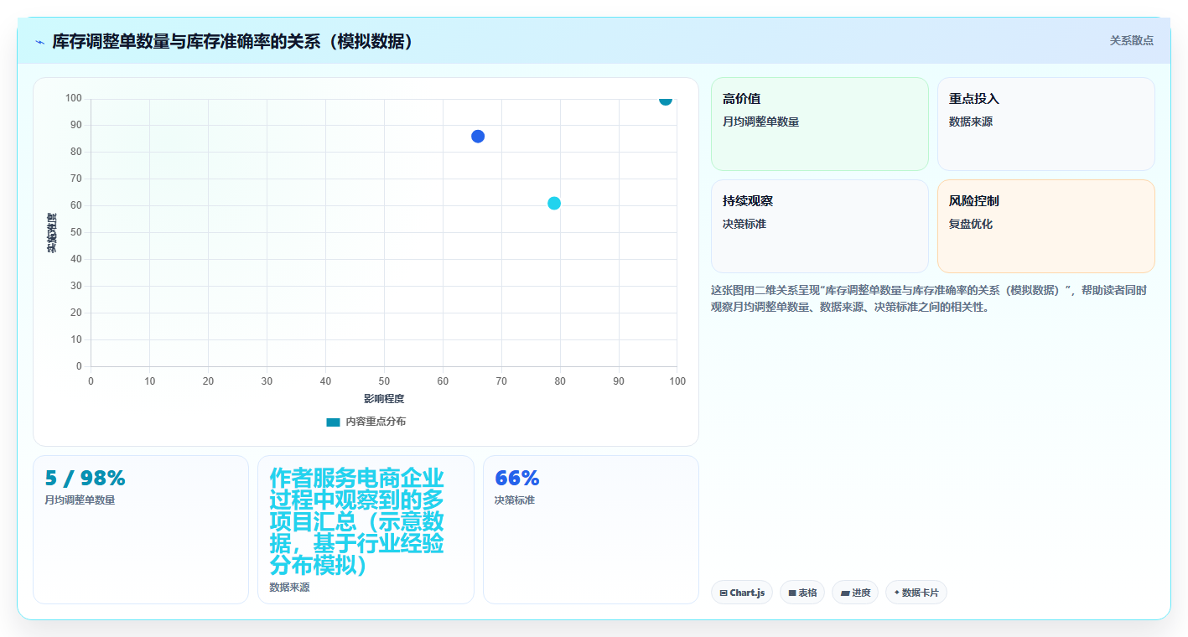Click 月均调整单数量 inside the 高价值 card
Image resolution: width=1188 pixels, height=637 pixels.
760,122
